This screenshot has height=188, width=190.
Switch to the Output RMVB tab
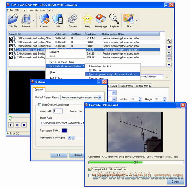113,86
